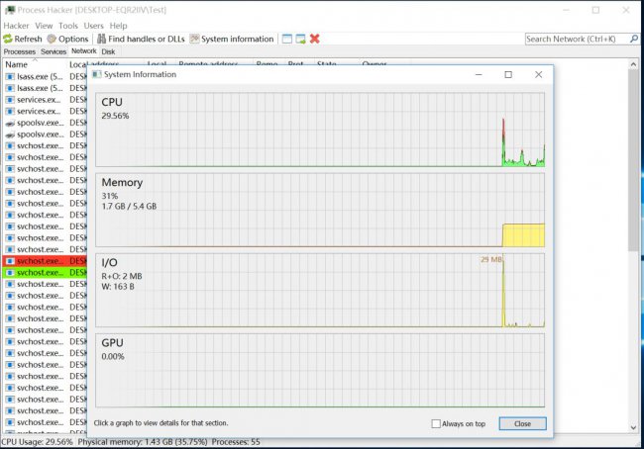Open System information from the toolbar

(232, 39)
